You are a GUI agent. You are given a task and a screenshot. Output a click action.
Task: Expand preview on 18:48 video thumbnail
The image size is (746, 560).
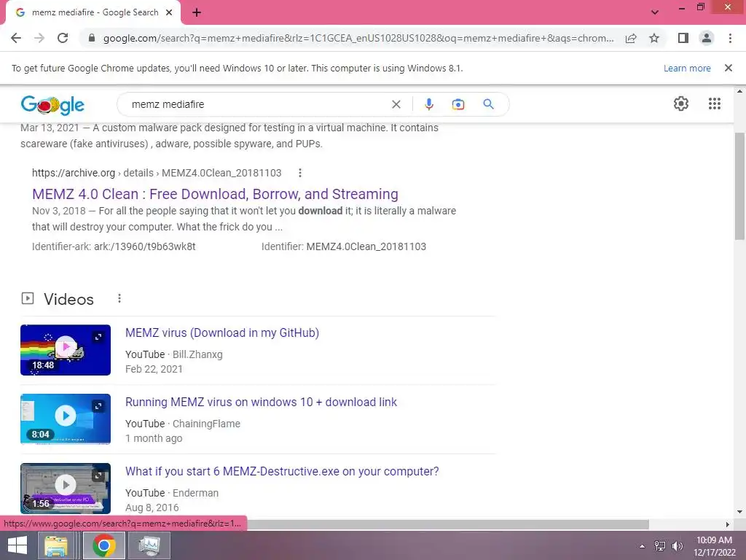[98, 337]
